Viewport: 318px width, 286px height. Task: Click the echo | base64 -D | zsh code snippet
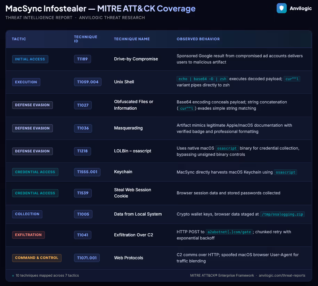(202, 79)
